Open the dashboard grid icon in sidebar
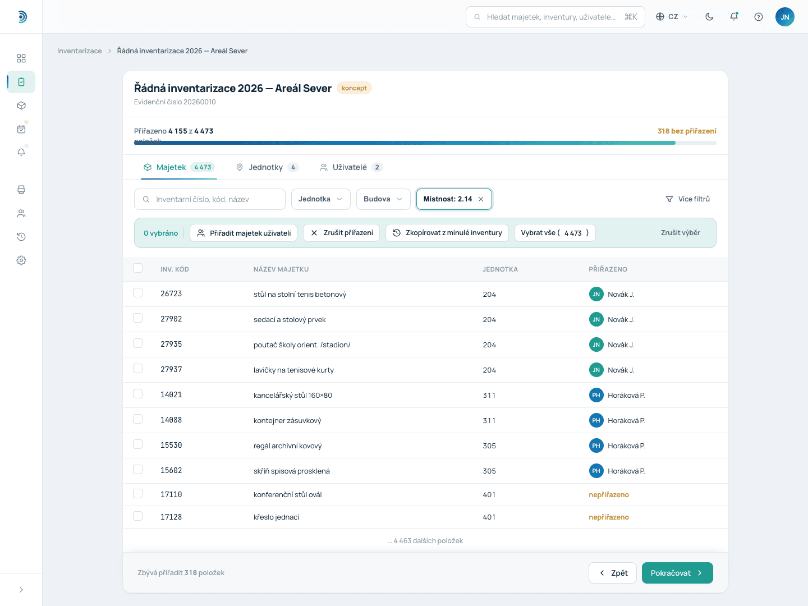Screen dimensions: 808x606 click(21, 58)
